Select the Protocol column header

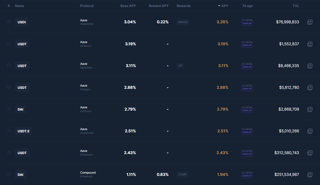tap(87, 6)
